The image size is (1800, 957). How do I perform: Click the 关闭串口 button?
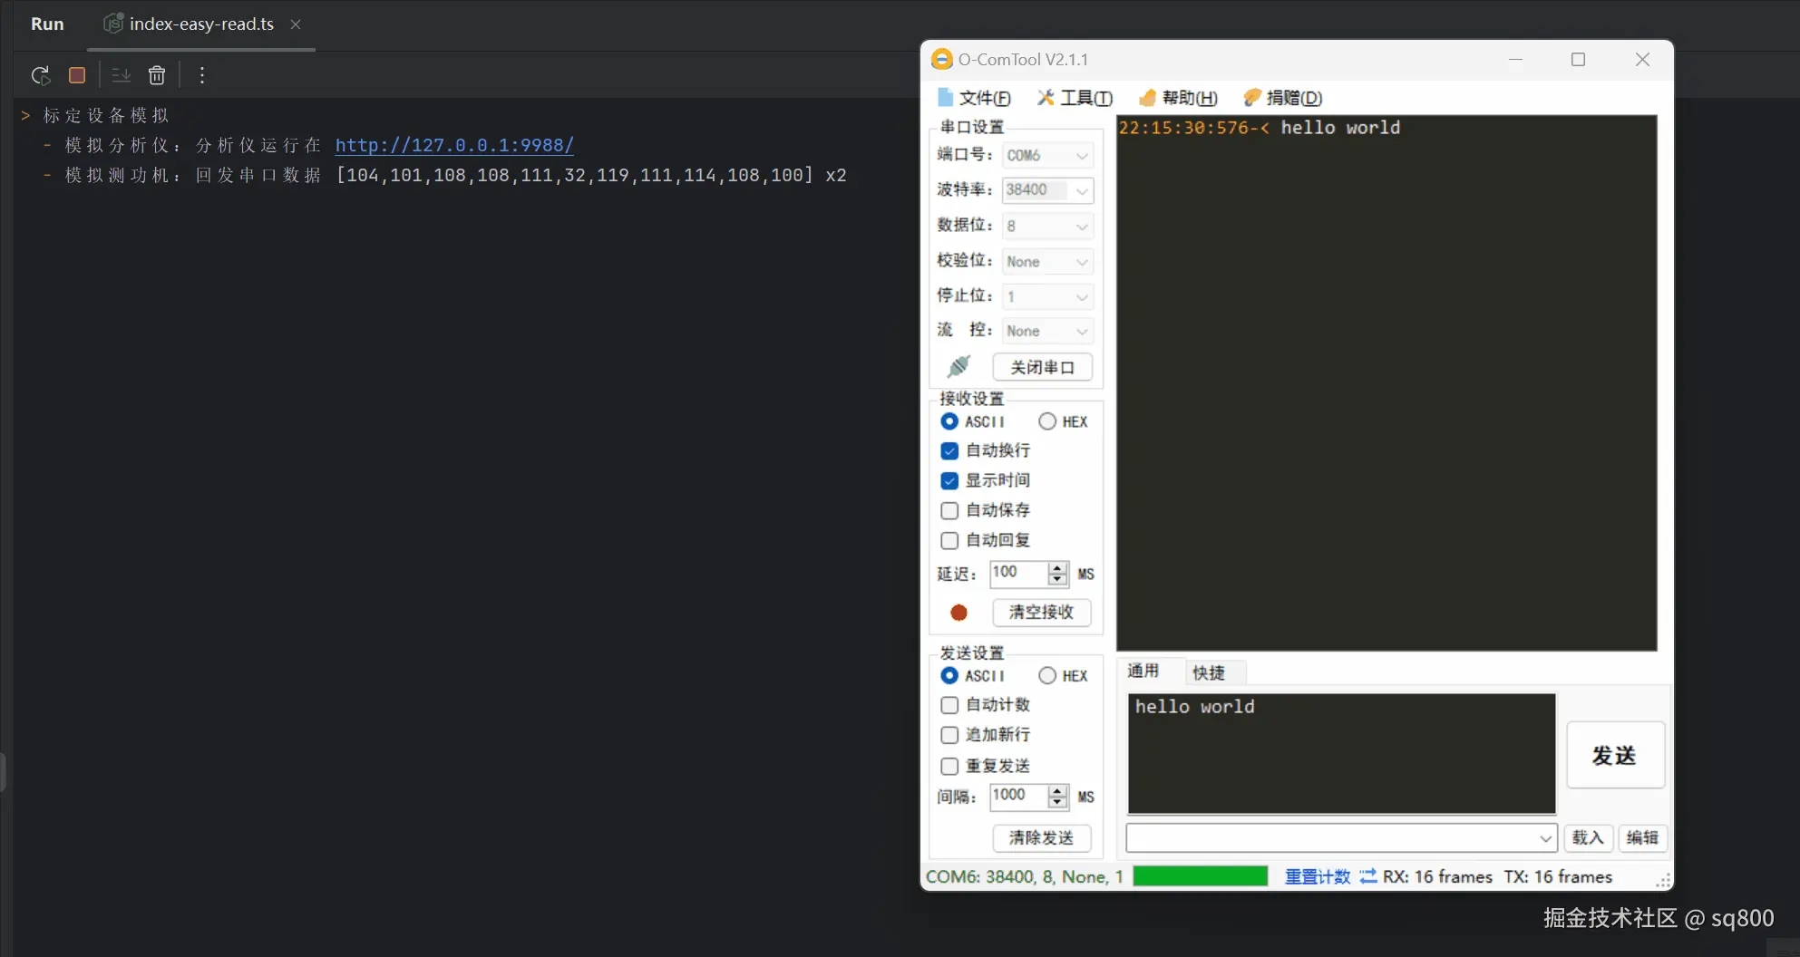pyautogui.click(x=1042, y=367)
